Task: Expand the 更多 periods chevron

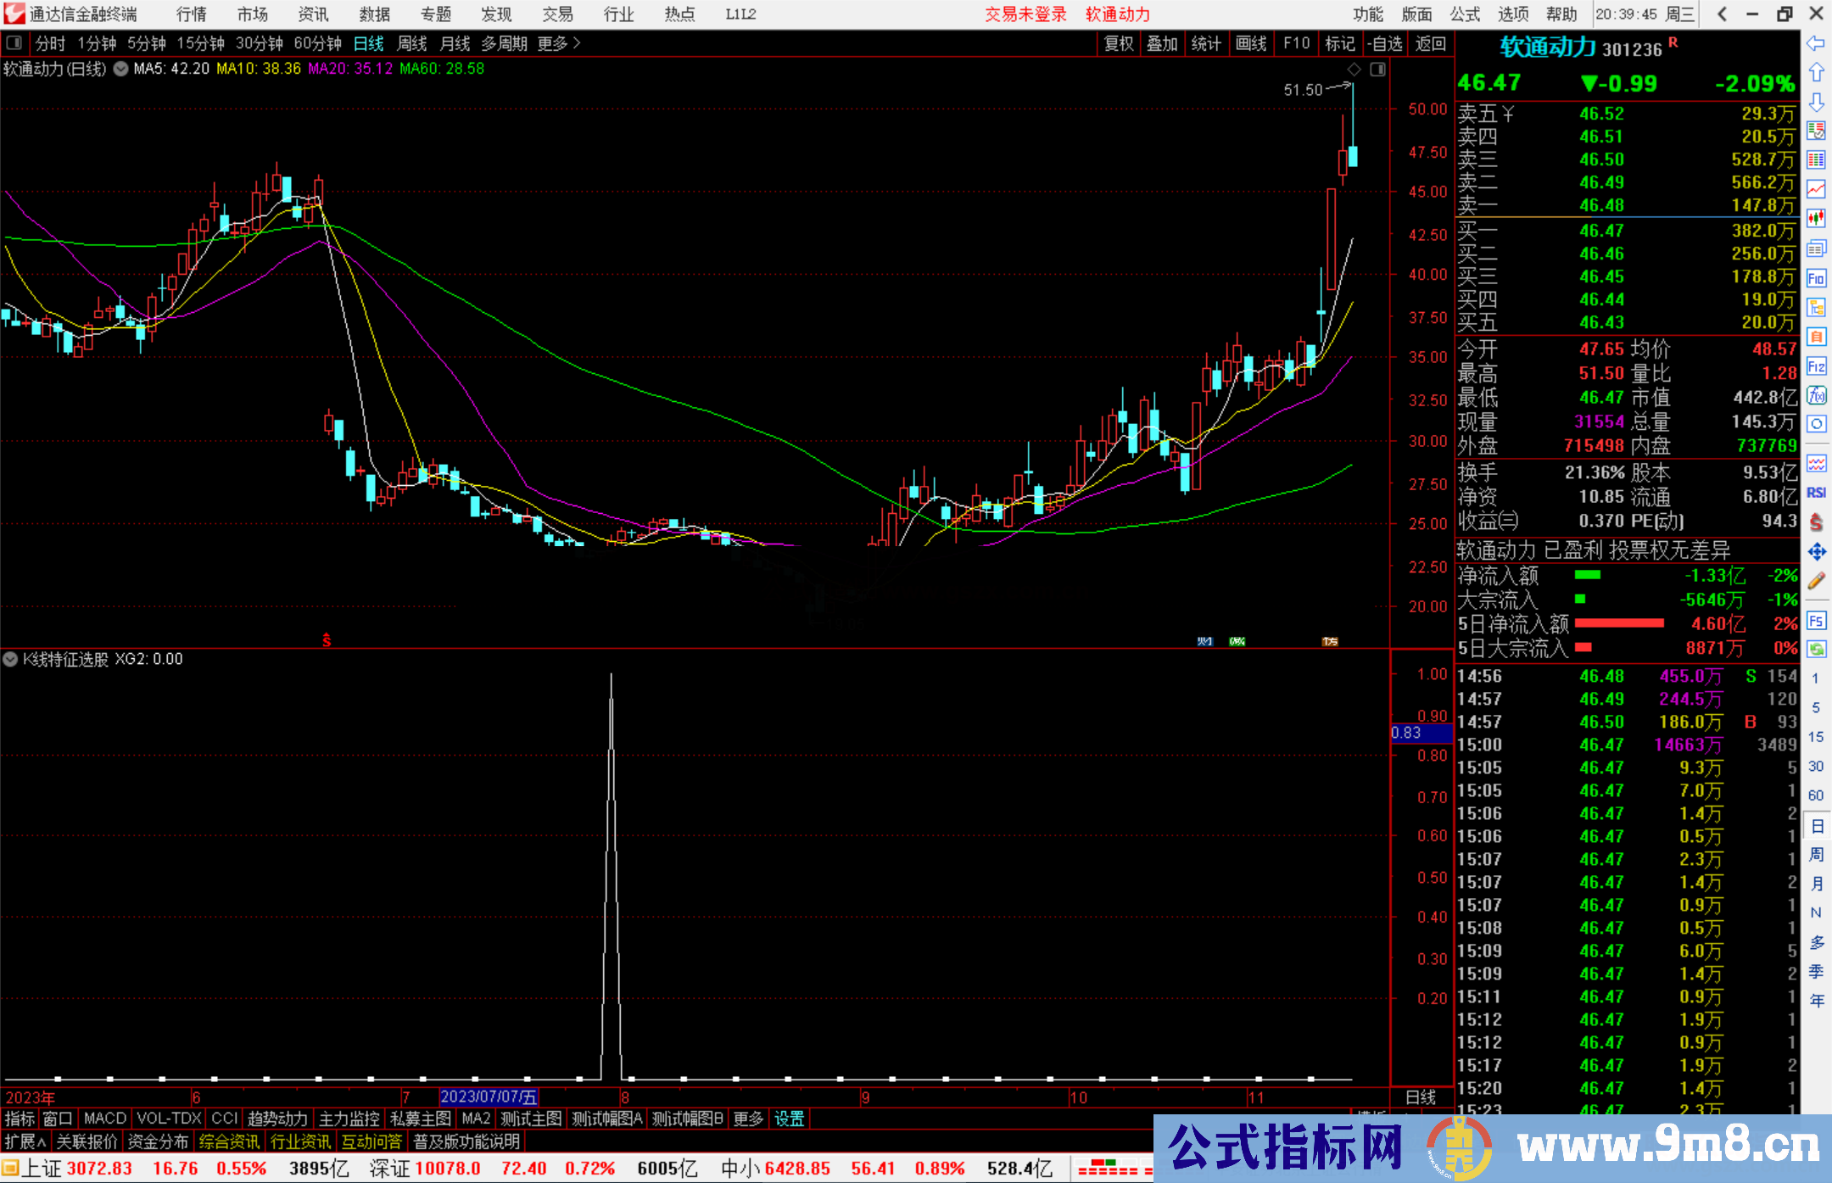Action: pyautogui.click(x=577, y=43)
